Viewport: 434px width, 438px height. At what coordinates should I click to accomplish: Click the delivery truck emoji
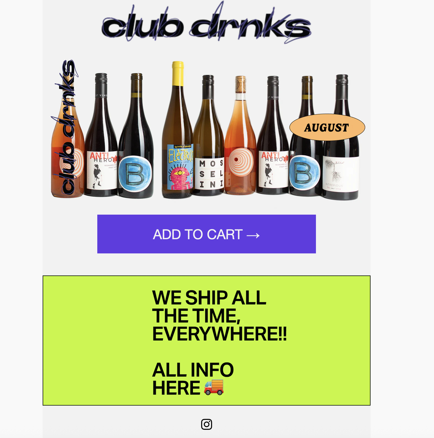(x=214, y=387)
